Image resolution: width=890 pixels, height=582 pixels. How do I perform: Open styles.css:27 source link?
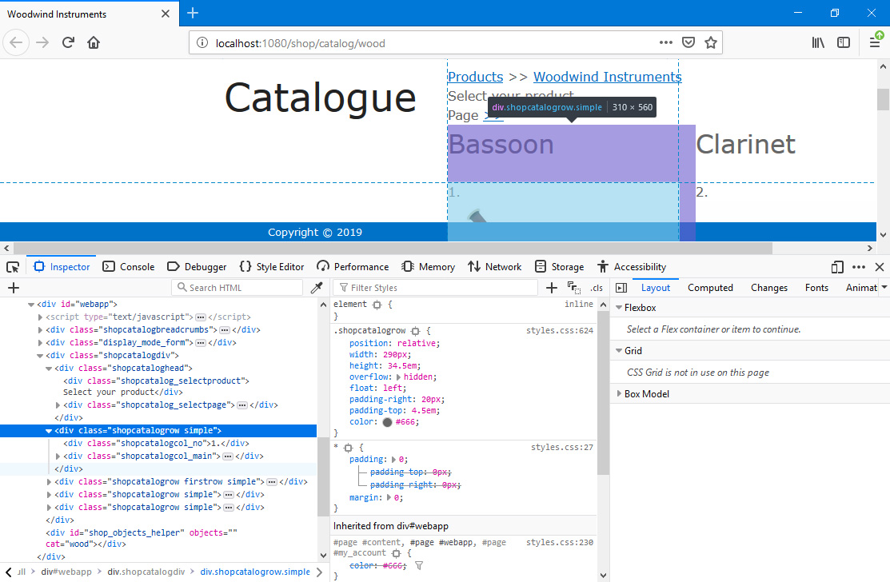click(x=562, y=448)
